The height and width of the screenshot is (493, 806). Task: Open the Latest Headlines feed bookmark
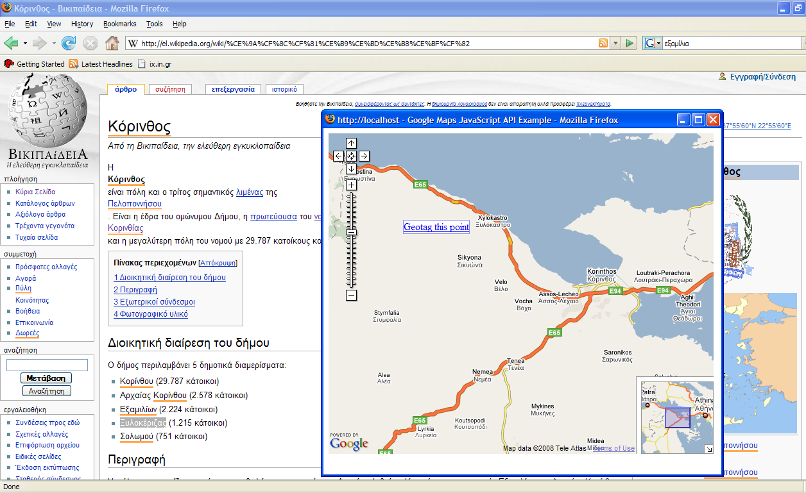[x=101, y=64]
